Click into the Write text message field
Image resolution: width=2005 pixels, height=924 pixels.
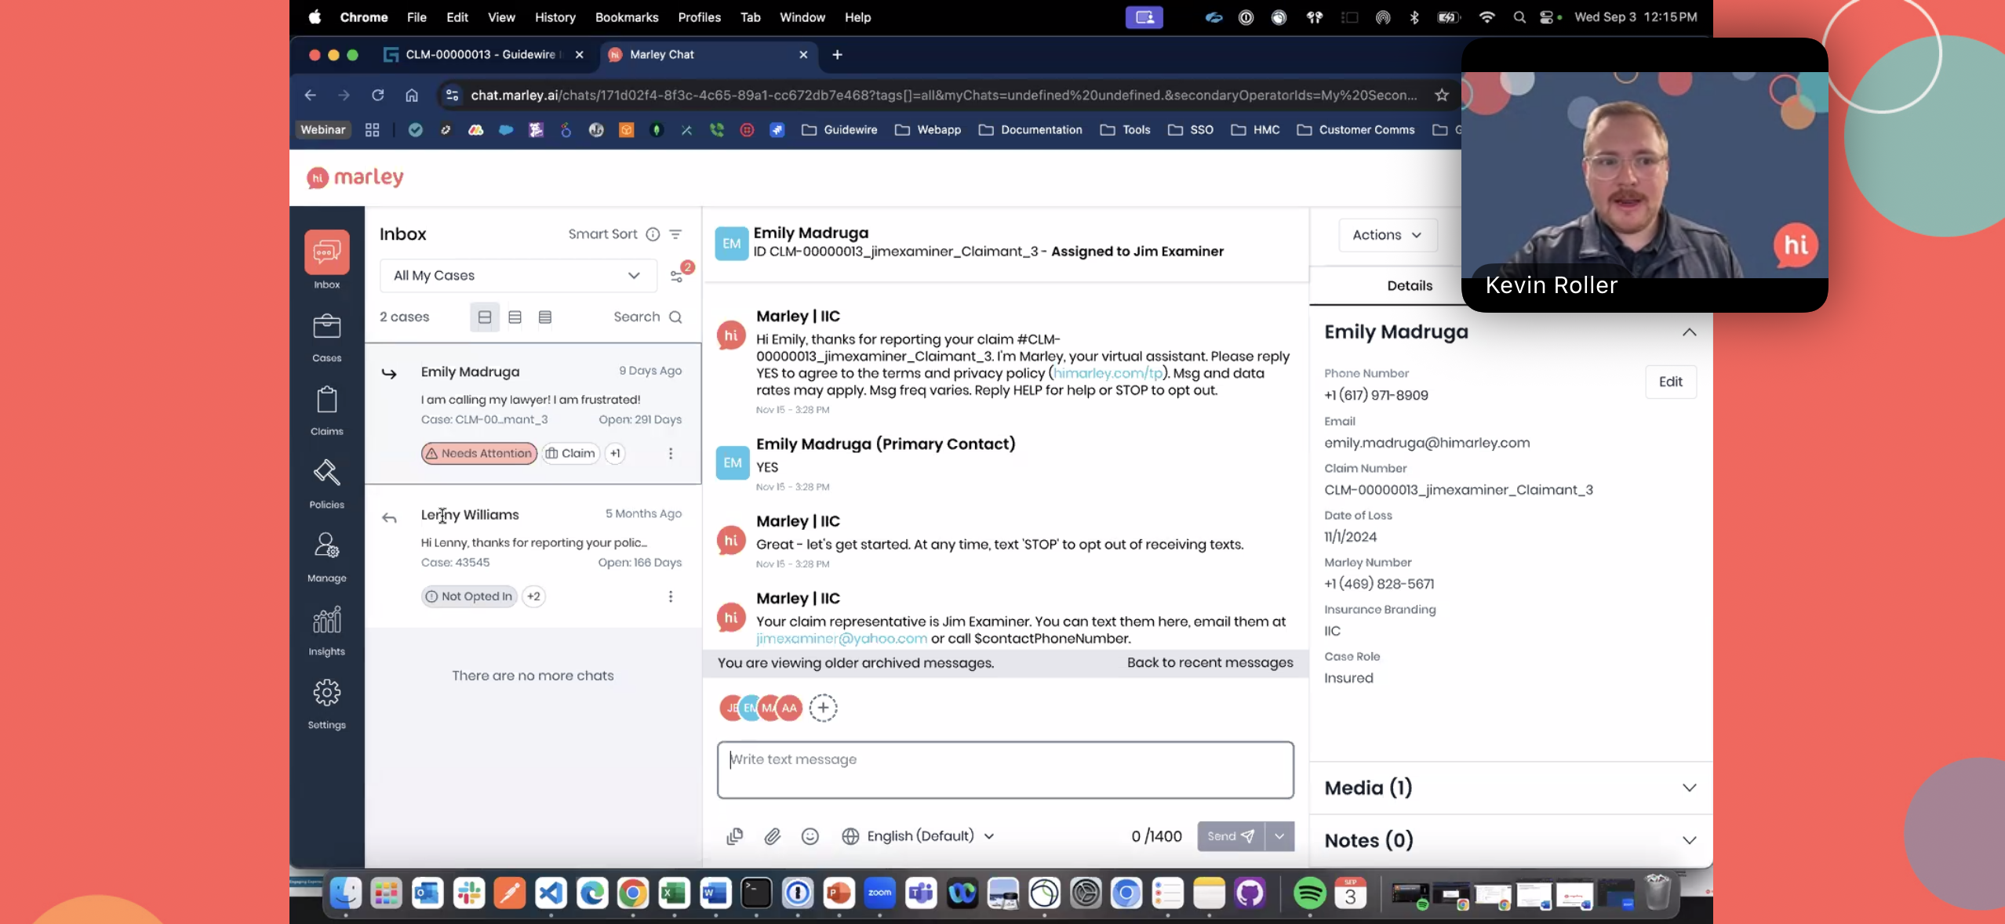coord(1005,770)
